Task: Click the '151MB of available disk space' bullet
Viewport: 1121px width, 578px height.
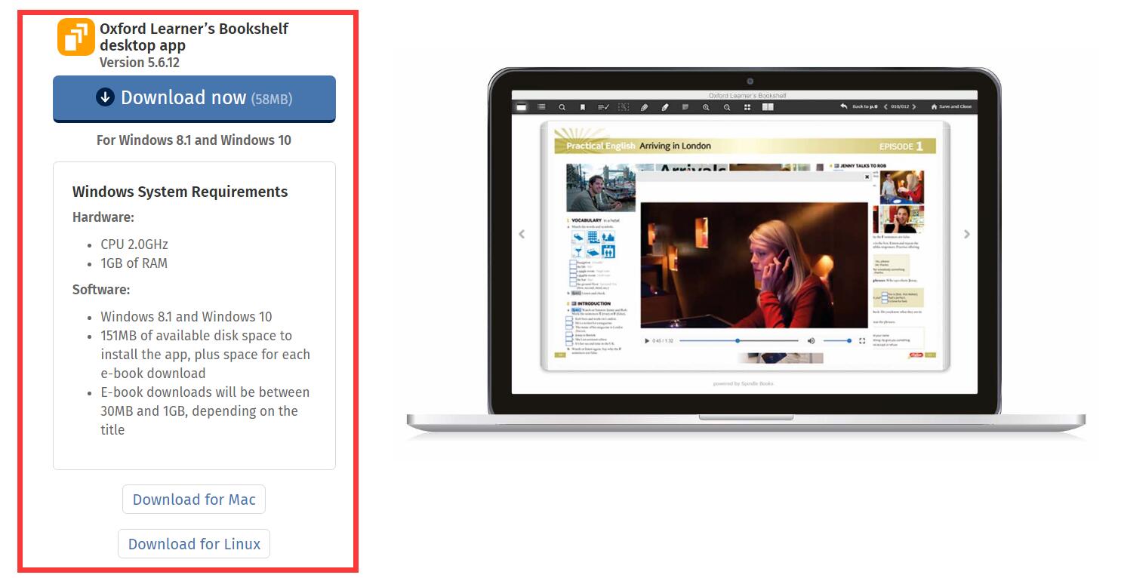Action: (x=205, y=355)
